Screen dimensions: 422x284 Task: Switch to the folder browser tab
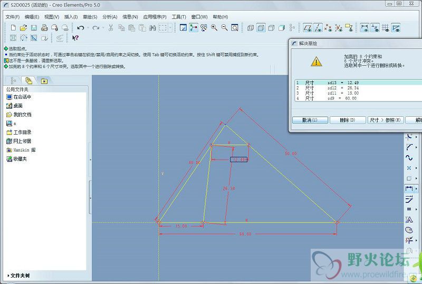[x=28, y=80]
